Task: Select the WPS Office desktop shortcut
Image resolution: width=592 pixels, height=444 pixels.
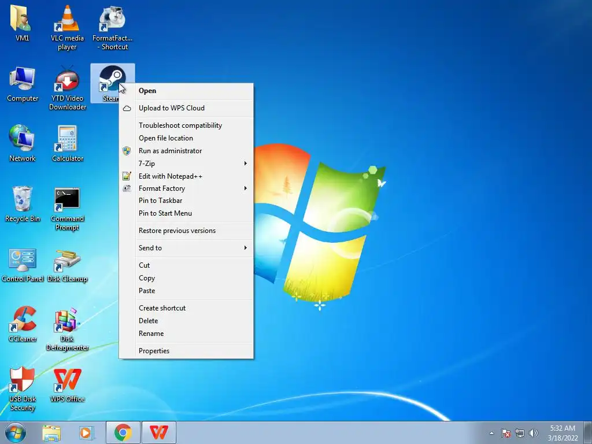Action: pos(67,385)
